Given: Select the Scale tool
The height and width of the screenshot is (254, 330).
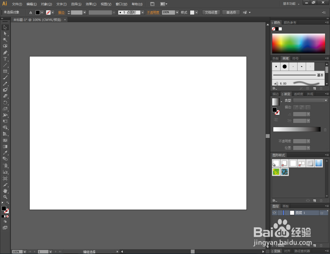Looking at the screenshot, I should pyautogui.click(x=5, y=109).
